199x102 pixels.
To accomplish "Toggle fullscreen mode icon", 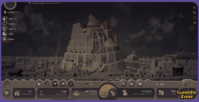I will pos(194,18).
